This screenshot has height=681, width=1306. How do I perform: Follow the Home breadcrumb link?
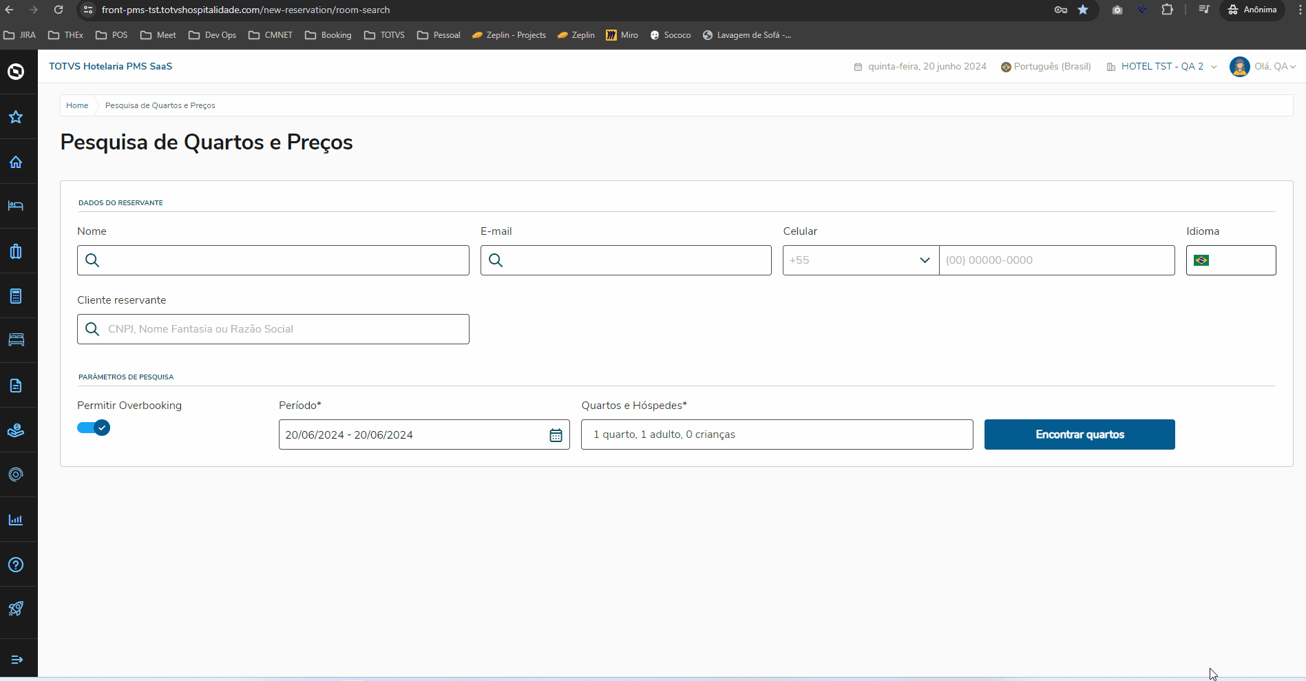click(77, 105)
